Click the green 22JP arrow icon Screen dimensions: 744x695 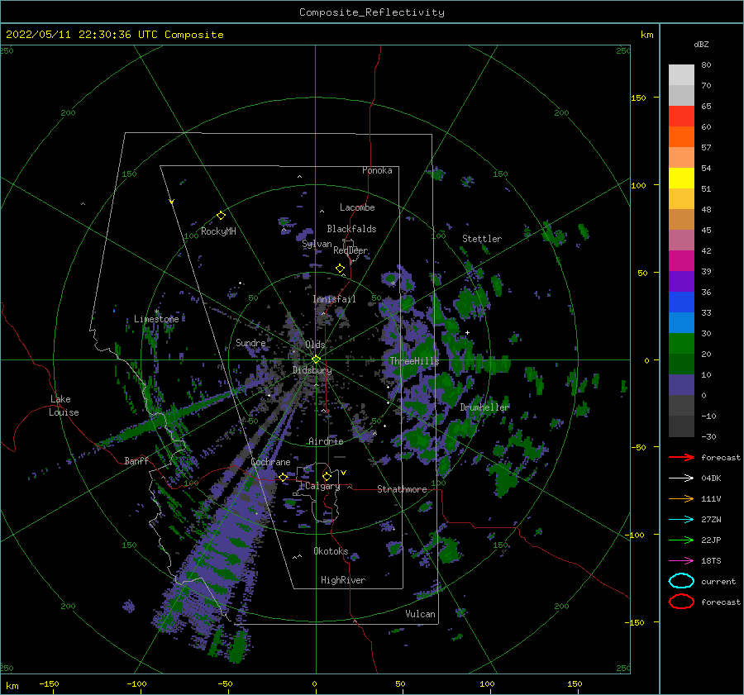click(681, 540)
